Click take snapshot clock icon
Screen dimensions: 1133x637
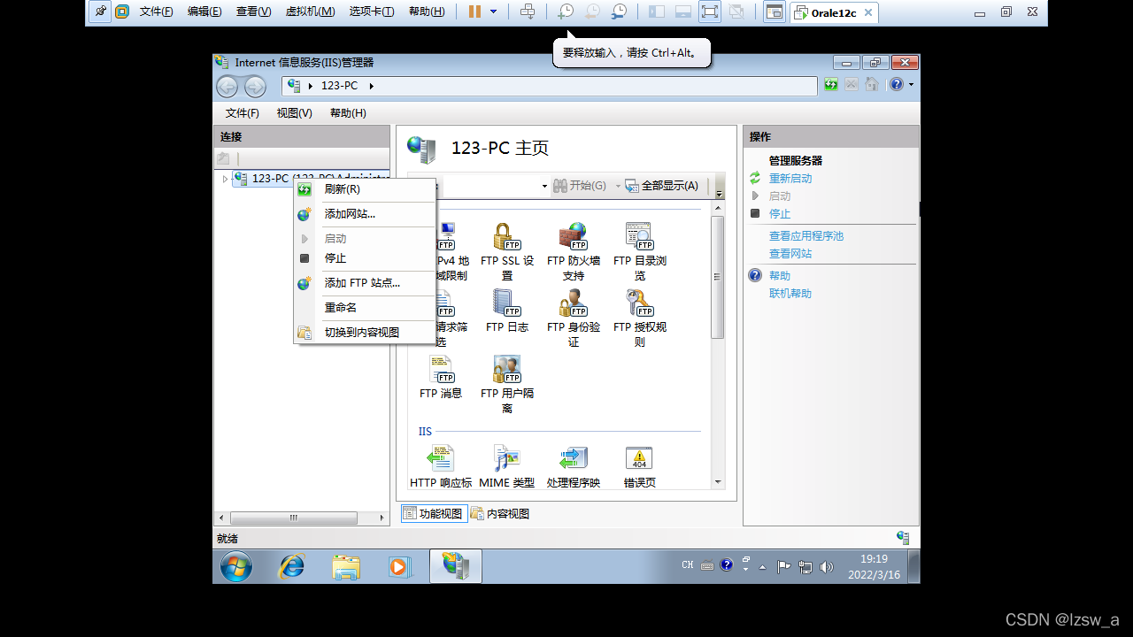tap(565, 12)
